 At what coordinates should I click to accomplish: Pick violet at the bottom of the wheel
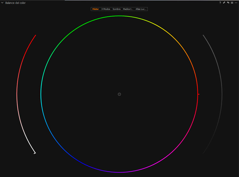point(119,172)
